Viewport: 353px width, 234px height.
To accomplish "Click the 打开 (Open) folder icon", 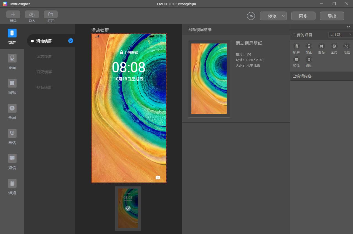I will pos(50,14).
